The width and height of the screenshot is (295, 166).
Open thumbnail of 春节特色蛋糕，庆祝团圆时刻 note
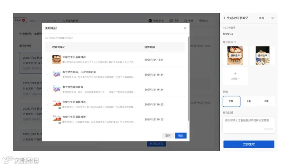[57, 74]
